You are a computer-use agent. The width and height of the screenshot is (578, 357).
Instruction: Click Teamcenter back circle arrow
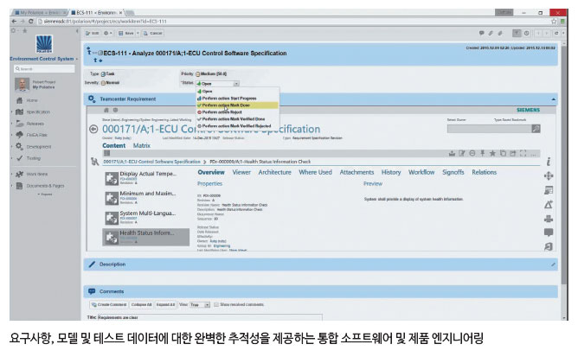tap(93, 129)
